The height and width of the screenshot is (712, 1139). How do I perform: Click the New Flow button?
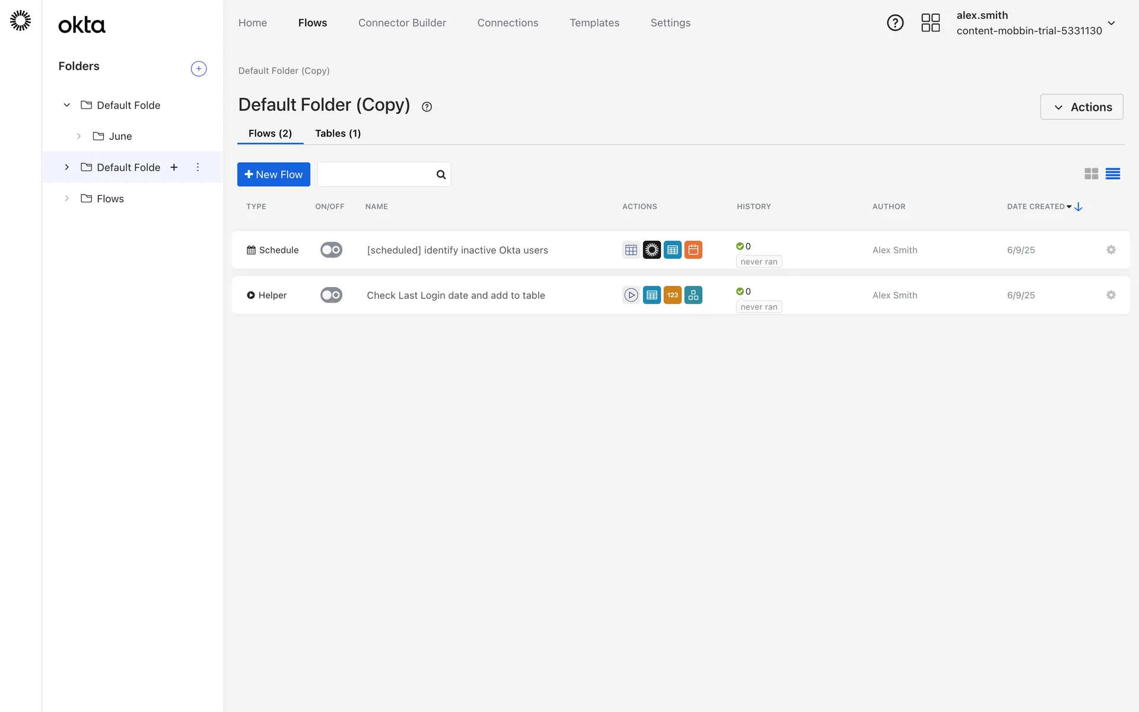tap(273, 174)
